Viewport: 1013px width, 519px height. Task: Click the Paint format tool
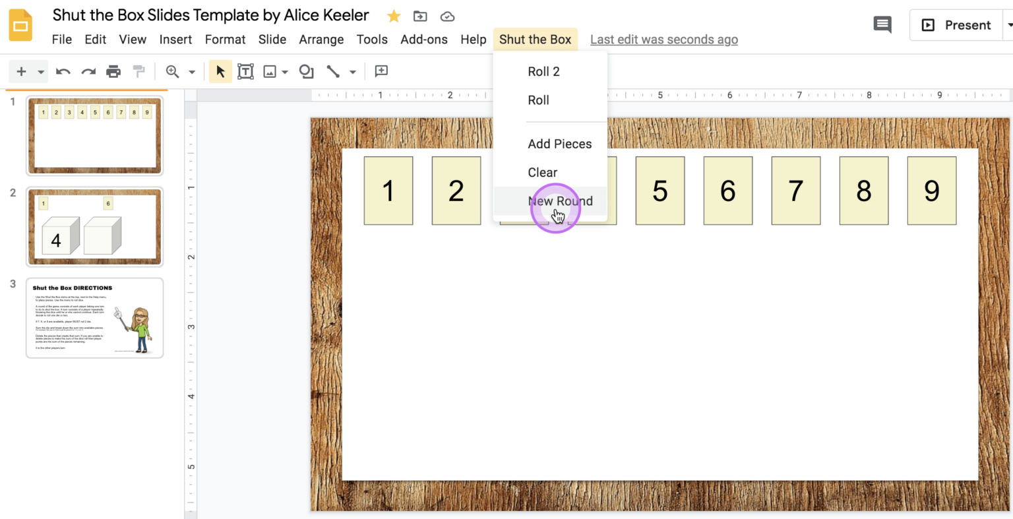click(139, 71)
